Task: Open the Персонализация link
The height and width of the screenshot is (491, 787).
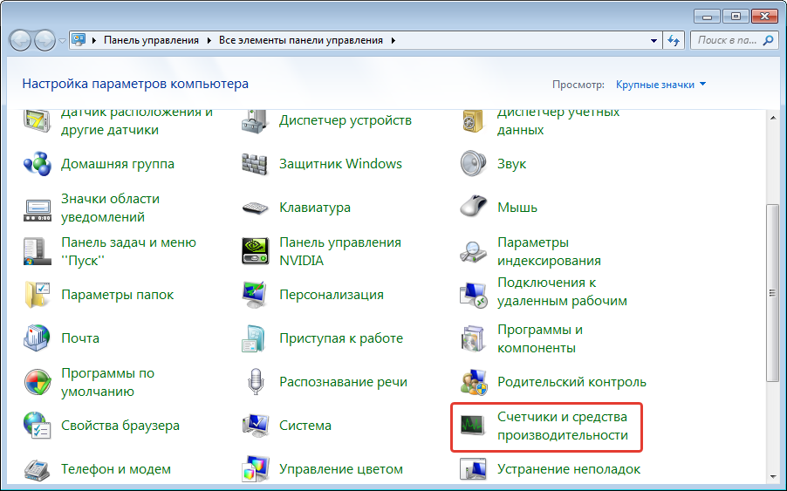Action: click(331, 295)
